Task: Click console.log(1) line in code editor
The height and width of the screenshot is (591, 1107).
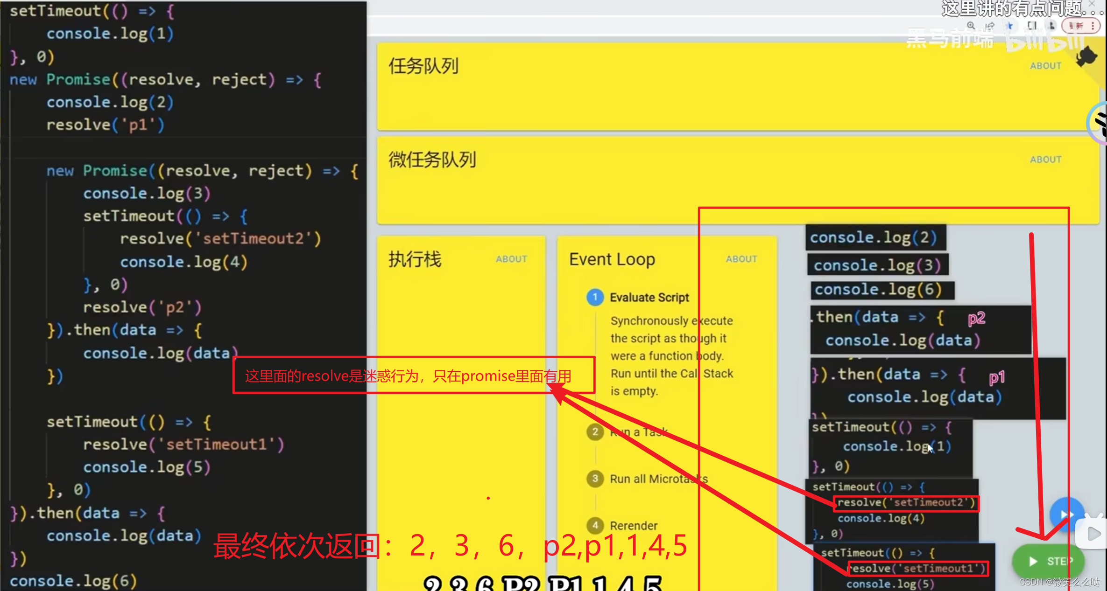Action: pos(110,34)
